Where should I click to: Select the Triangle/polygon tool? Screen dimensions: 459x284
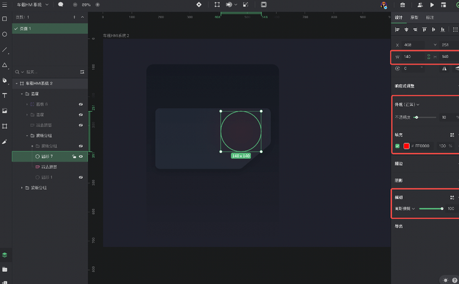[5, 65]
